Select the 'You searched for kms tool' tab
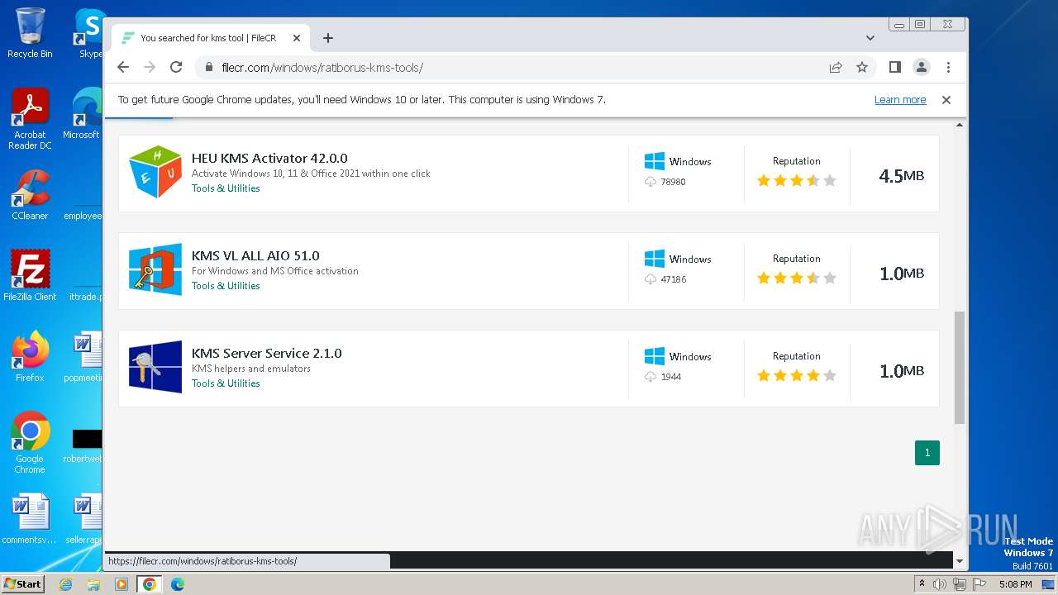Viewport: 1058px width, 595px height. [x=211, y=38]
